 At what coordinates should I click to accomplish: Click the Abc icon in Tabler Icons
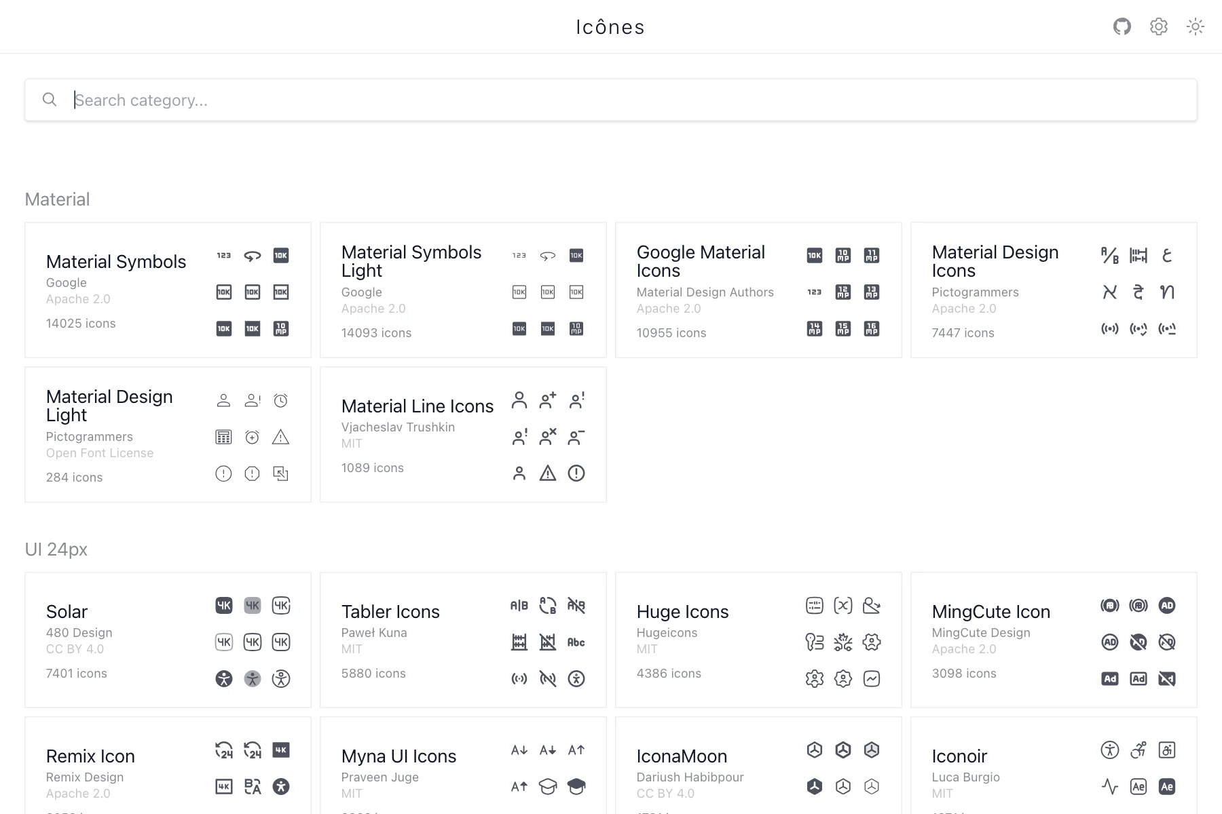coord(576,642)
